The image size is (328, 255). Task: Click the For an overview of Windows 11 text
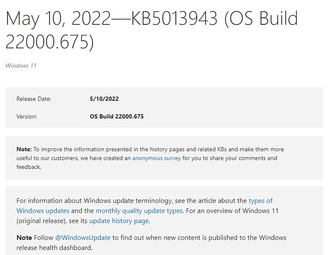pos(231,210)
